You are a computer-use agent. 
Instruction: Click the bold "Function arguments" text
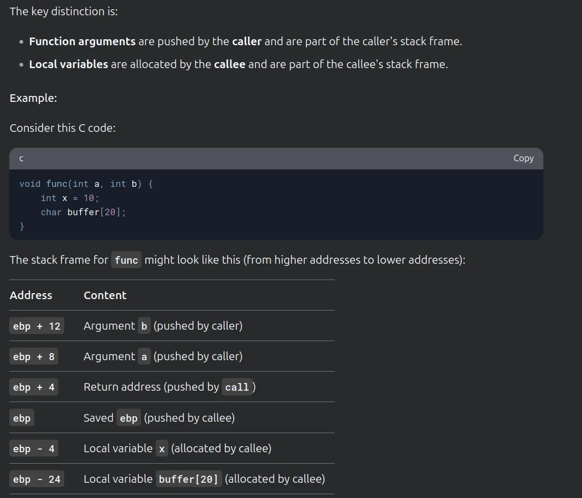point(82,41)
